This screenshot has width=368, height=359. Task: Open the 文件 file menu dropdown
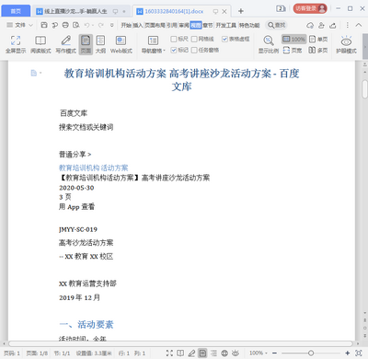click(20, 25)
